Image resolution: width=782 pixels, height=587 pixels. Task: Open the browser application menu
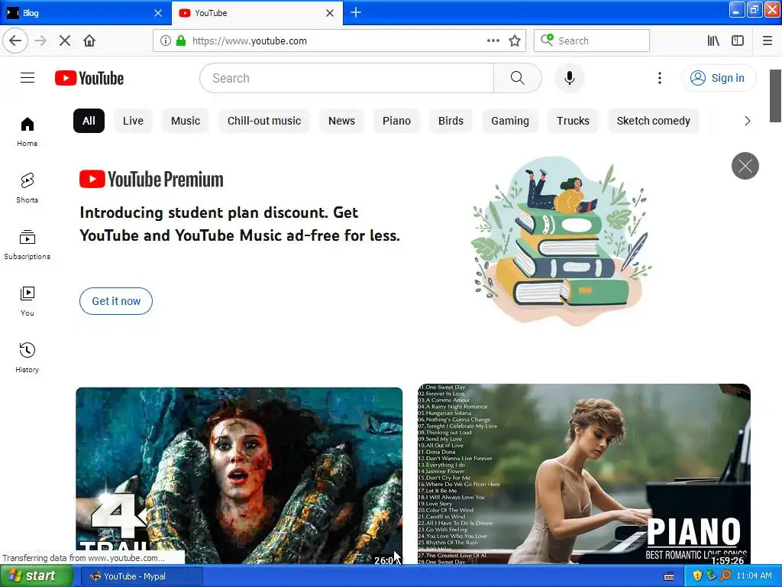[767, 41]
